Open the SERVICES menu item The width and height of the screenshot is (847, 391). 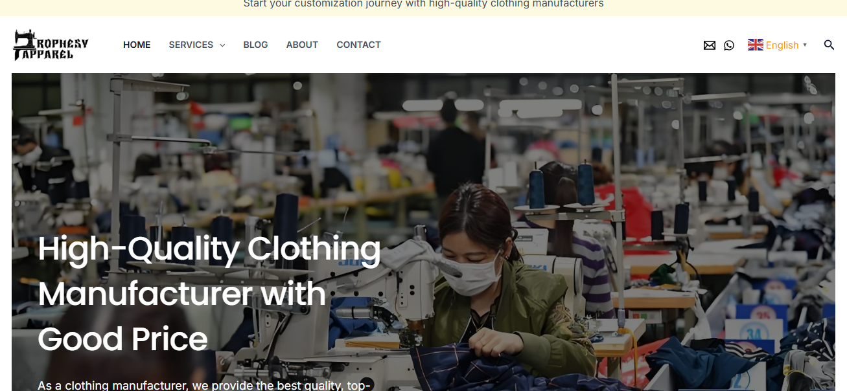coord(191,45)
